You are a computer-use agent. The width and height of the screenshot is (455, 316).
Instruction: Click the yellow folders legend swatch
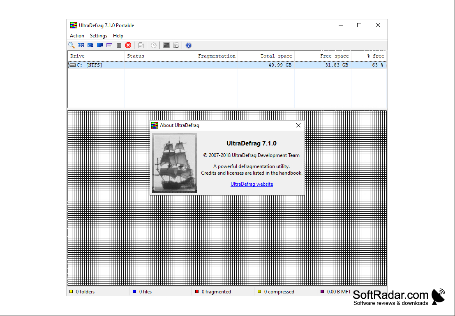pos(71,291)
